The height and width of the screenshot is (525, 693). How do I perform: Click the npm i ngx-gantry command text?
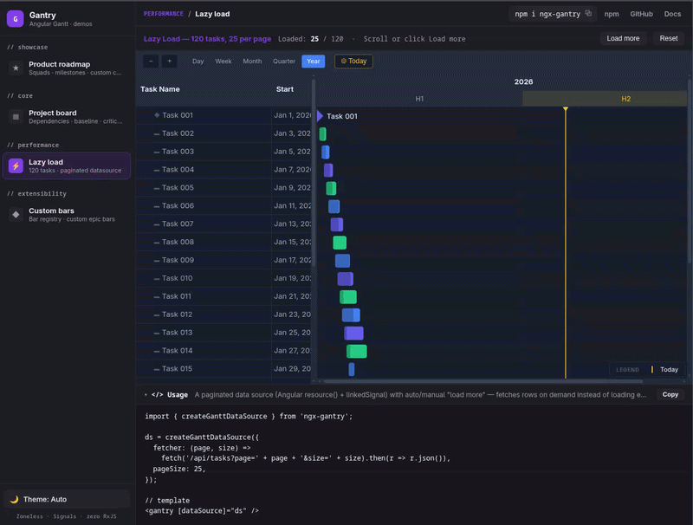point(547,14)
